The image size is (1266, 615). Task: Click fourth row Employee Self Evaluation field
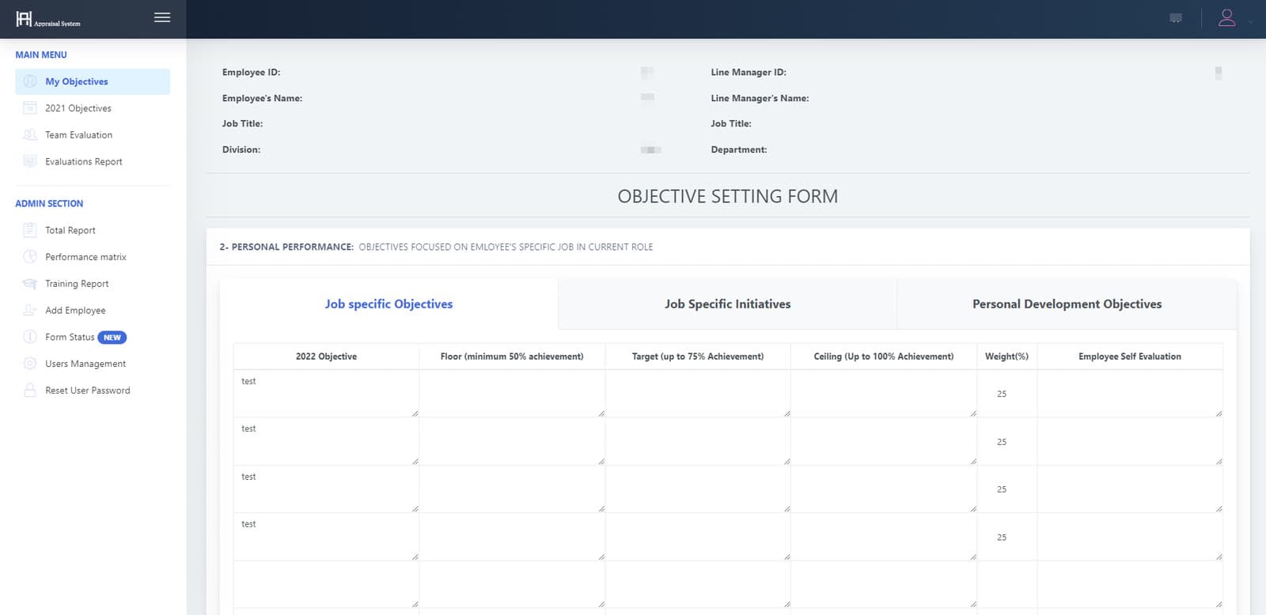(x=1130, y=537)
